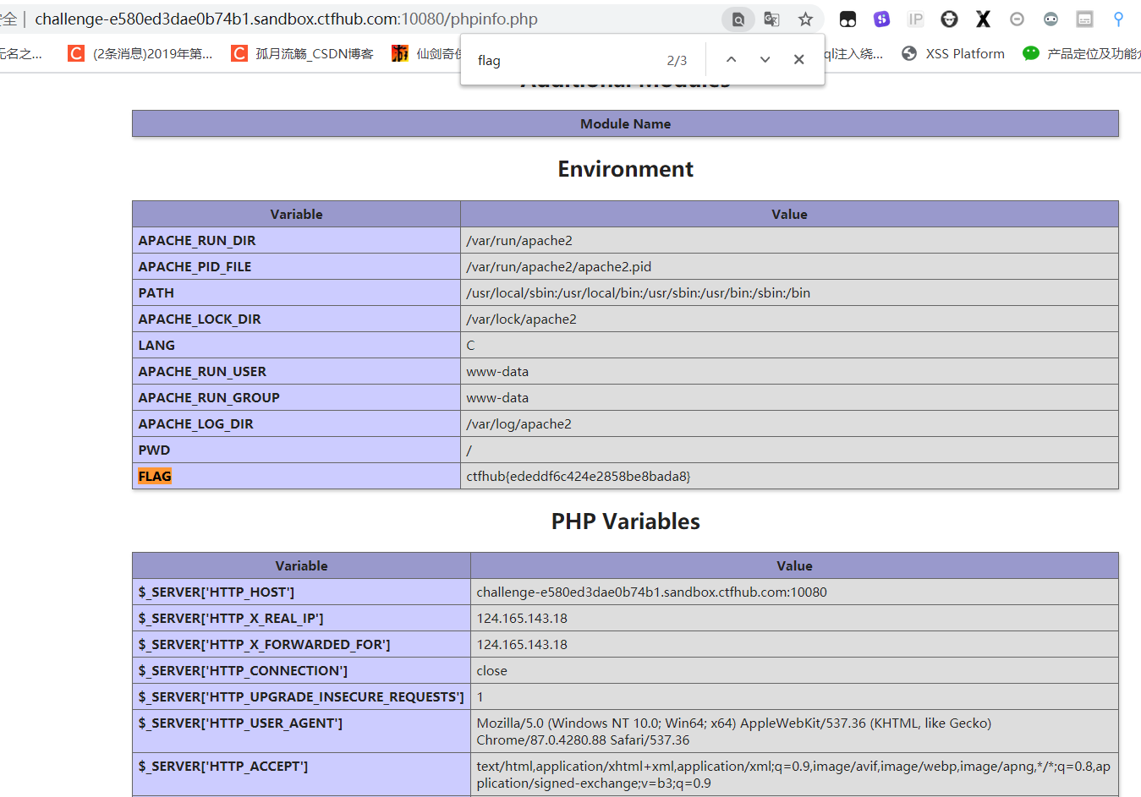Click the $_SERVER['HTTP_HOST'] cell
Image resolution: width=1141 pixels, height=797 pixels.
[301, 592]
